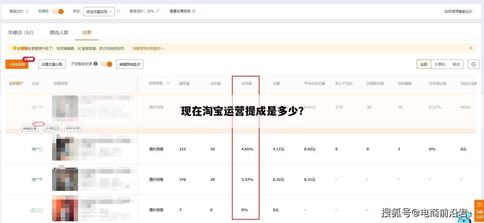Toggle the 开启智能创意 switch
The image size is (484, 223).
106,64
